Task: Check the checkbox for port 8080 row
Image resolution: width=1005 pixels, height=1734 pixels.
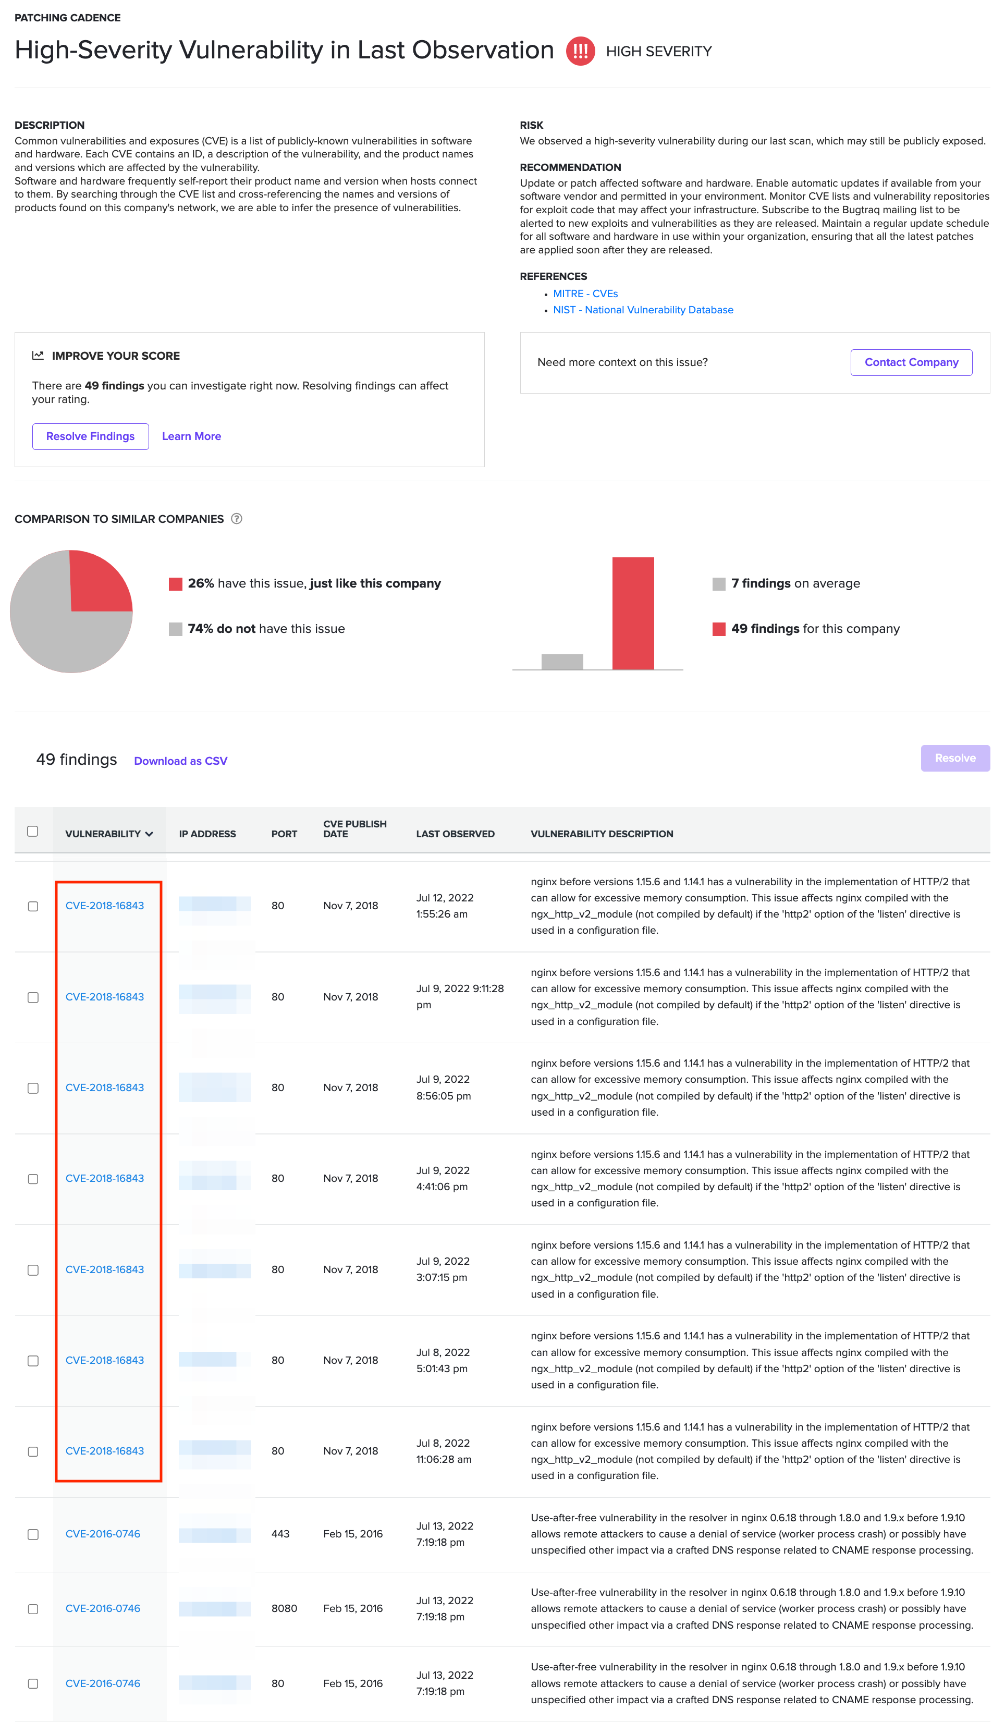Action: coord(33,1609)
